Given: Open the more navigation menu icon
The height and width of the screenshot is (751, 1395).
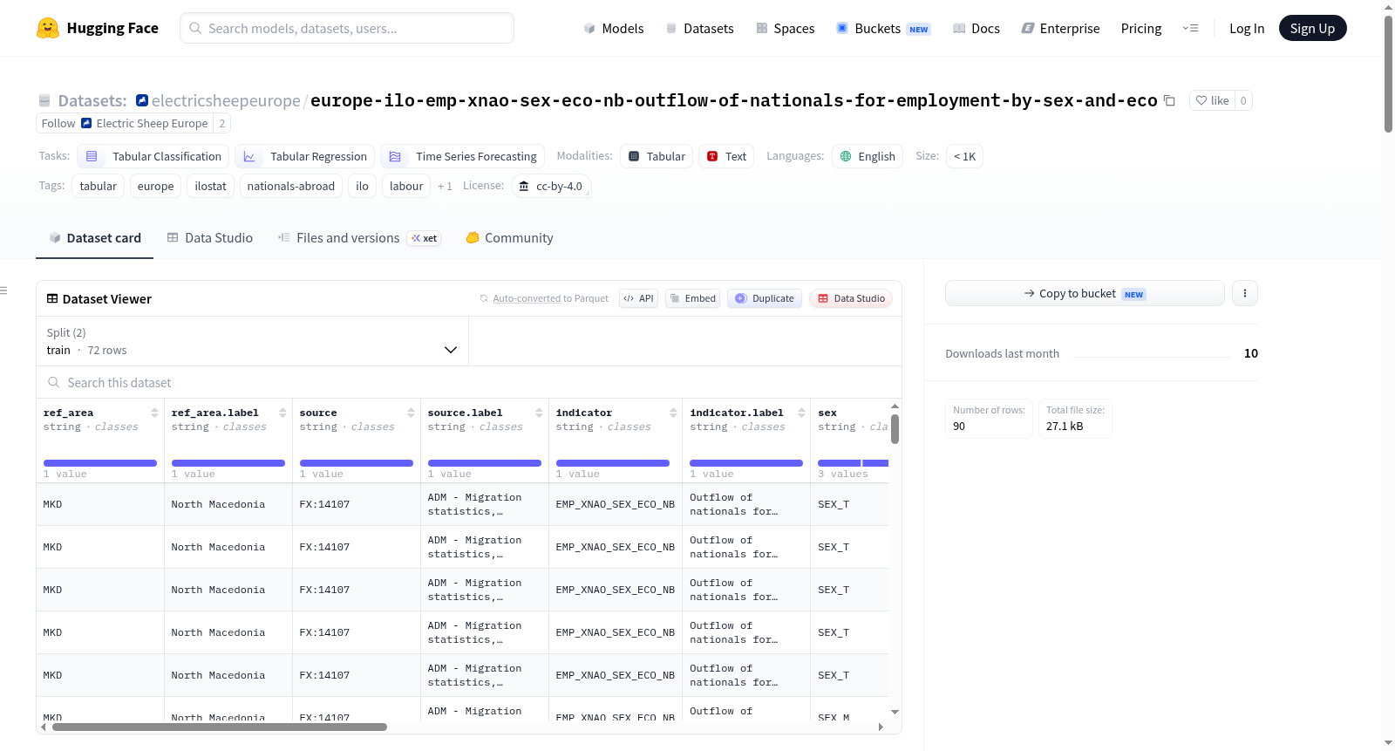Looking at the screenshot, I should [x=1190, y=28].
